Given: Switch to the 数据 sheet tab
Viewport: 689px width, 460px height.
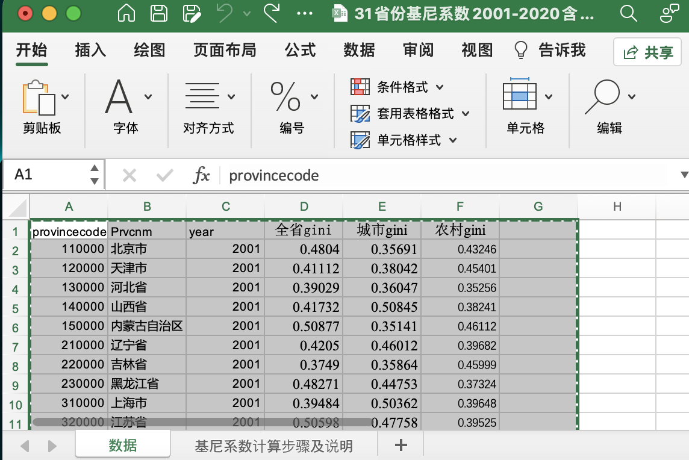Looking at the screenshot, I should click(123, 445).
